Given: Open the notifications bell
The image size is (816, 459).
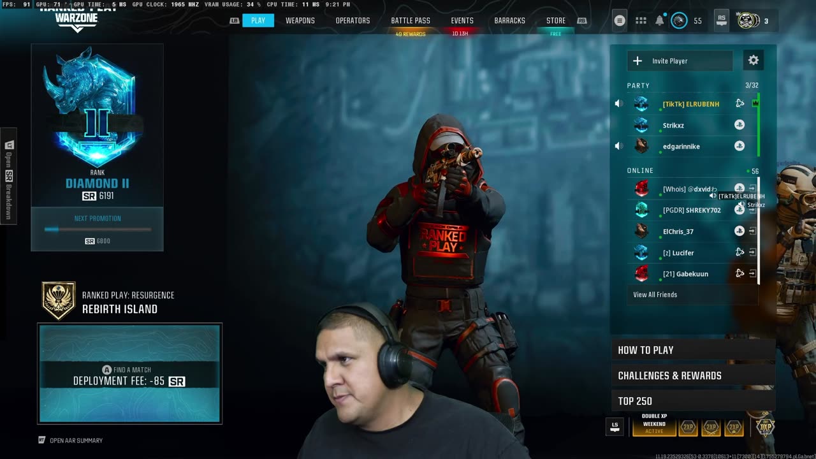Looking at the screenshot, I should pyautogui.click(x=660, y=20).
